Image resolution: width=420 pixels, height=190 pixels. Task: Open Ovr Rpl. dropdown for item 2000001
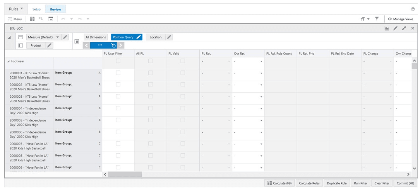261,73
